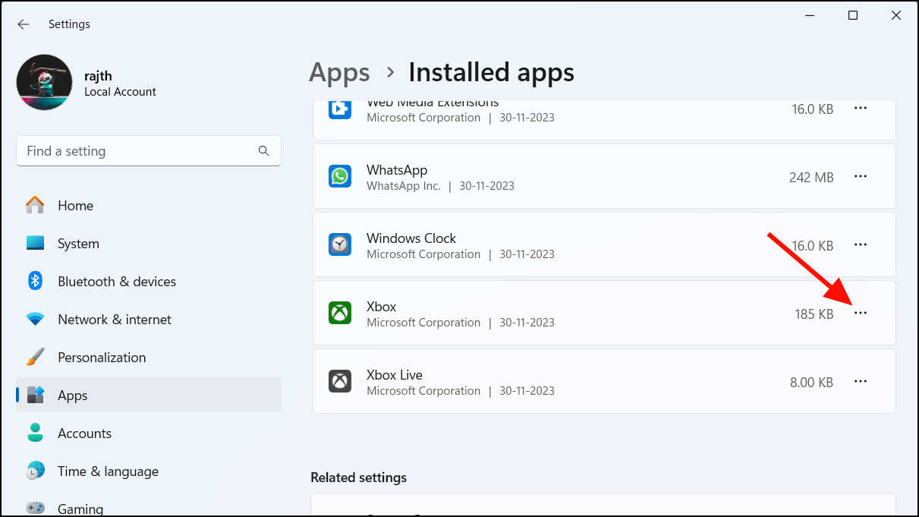The height and width of the screenshot is (517, 919).
Task: Click the search magnifier icon
Action: 263,151
